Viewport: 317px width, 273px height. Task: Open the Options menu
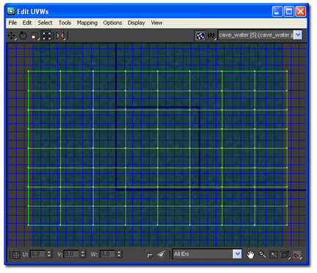pyautogui.click(x=112, y=23)
